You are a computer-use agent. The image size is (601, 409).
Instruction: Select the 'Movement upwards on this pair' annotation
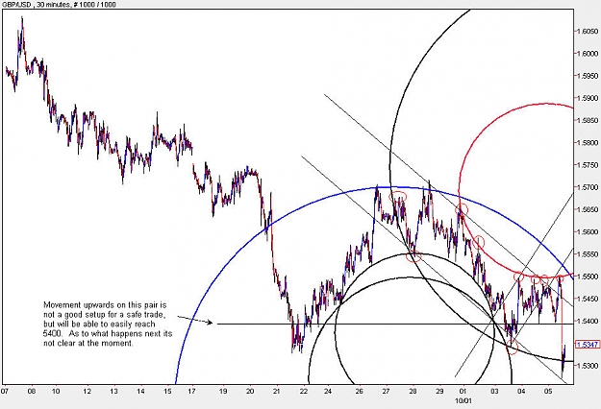click(x=108, y=325)
